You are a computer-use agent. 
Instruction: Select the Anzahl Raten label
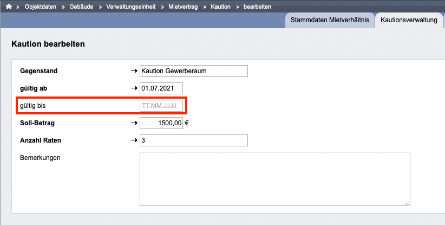tap(40, 140)
